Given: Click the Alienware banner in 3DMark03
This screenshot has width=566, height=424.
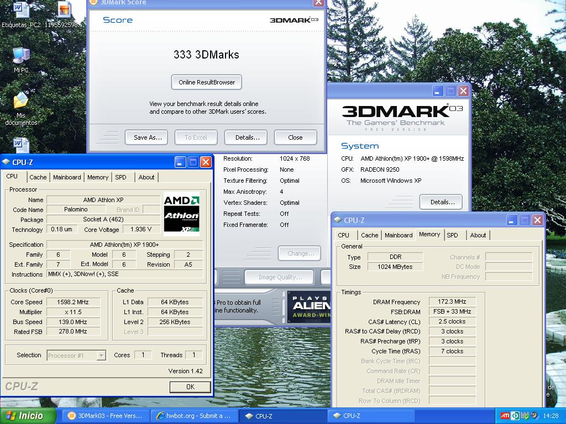Looking at the screenshot, I should [x=309, y=306].
